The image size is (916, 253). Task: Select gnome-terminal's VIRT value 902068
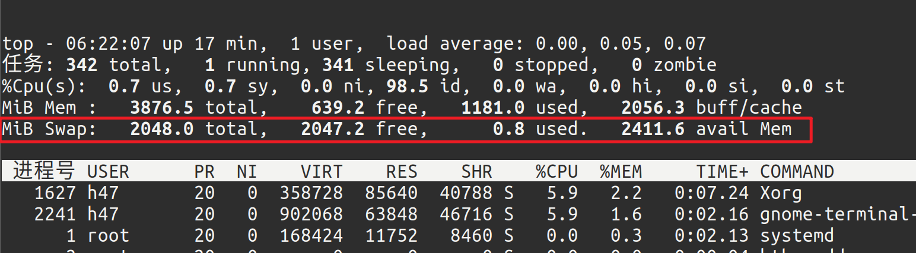[x=311, y=214]
